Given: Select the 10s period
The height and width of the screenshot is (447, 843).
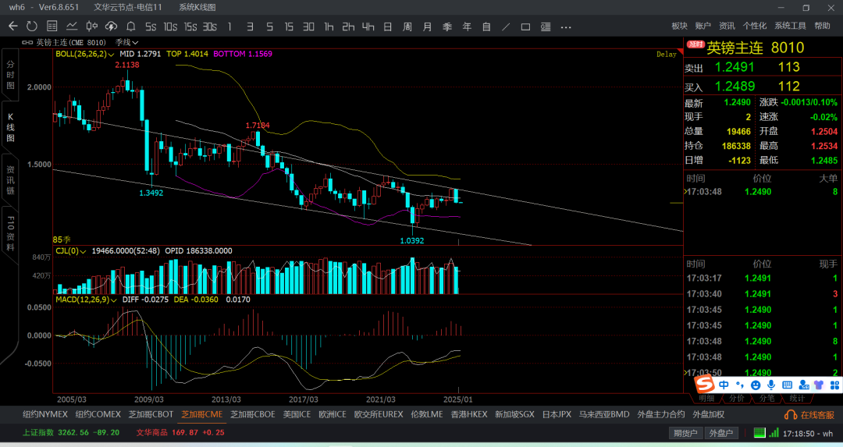Looking at the screenshot, I should 170,27.
